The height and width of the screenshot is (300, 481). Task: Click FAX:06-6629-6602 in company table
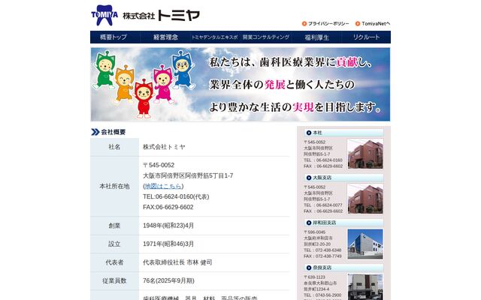click(x=168, y=207)
